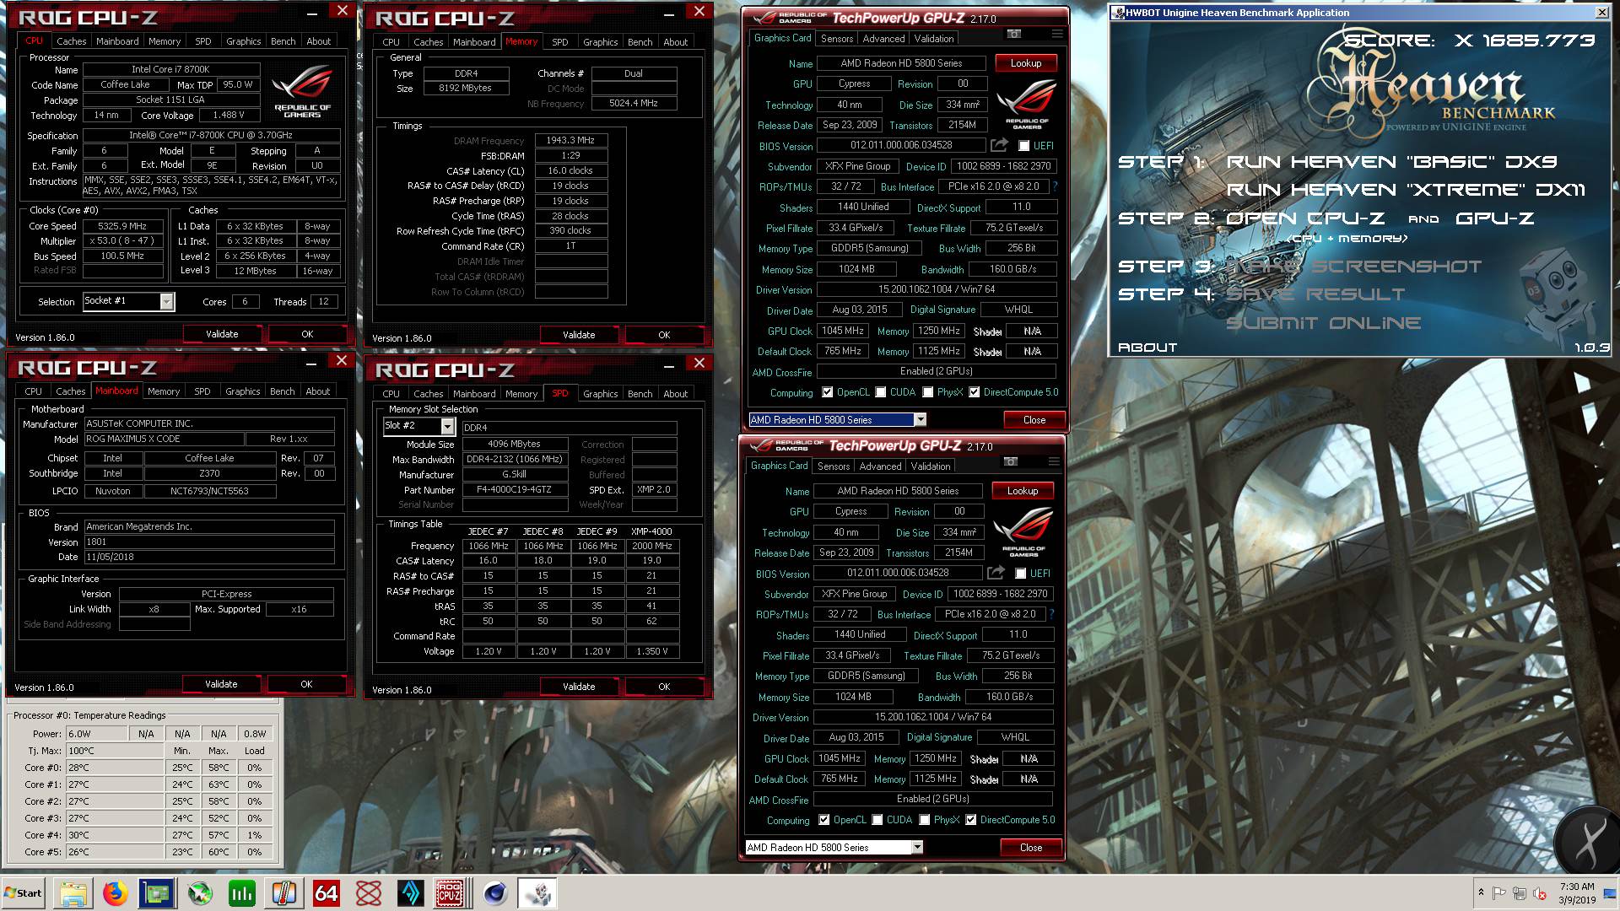Screen dimensions: 1620x911
Task: Toggle PhysX checkbox in lower GPU-Z window
Action: 925,820
